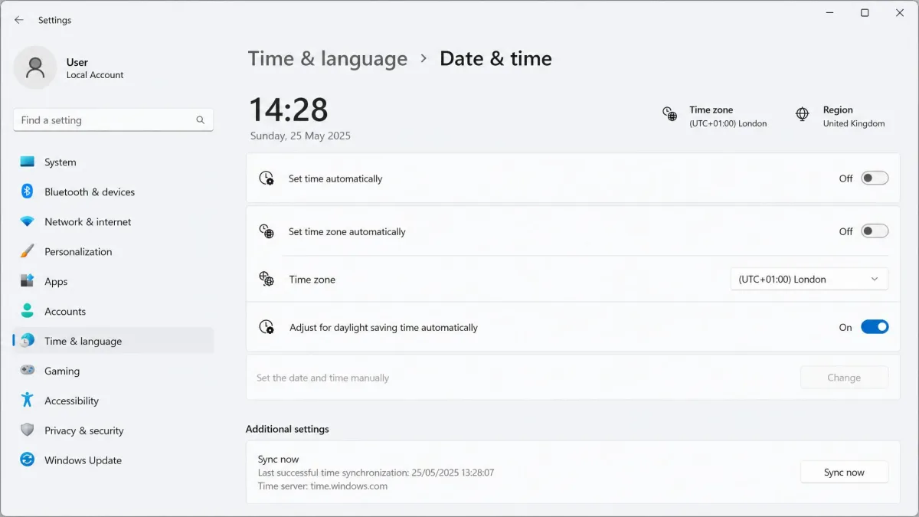Viewport: 919px width, 517px height.
Task: Click the clock icon beside Set time automatically
Action: (267, 178)
